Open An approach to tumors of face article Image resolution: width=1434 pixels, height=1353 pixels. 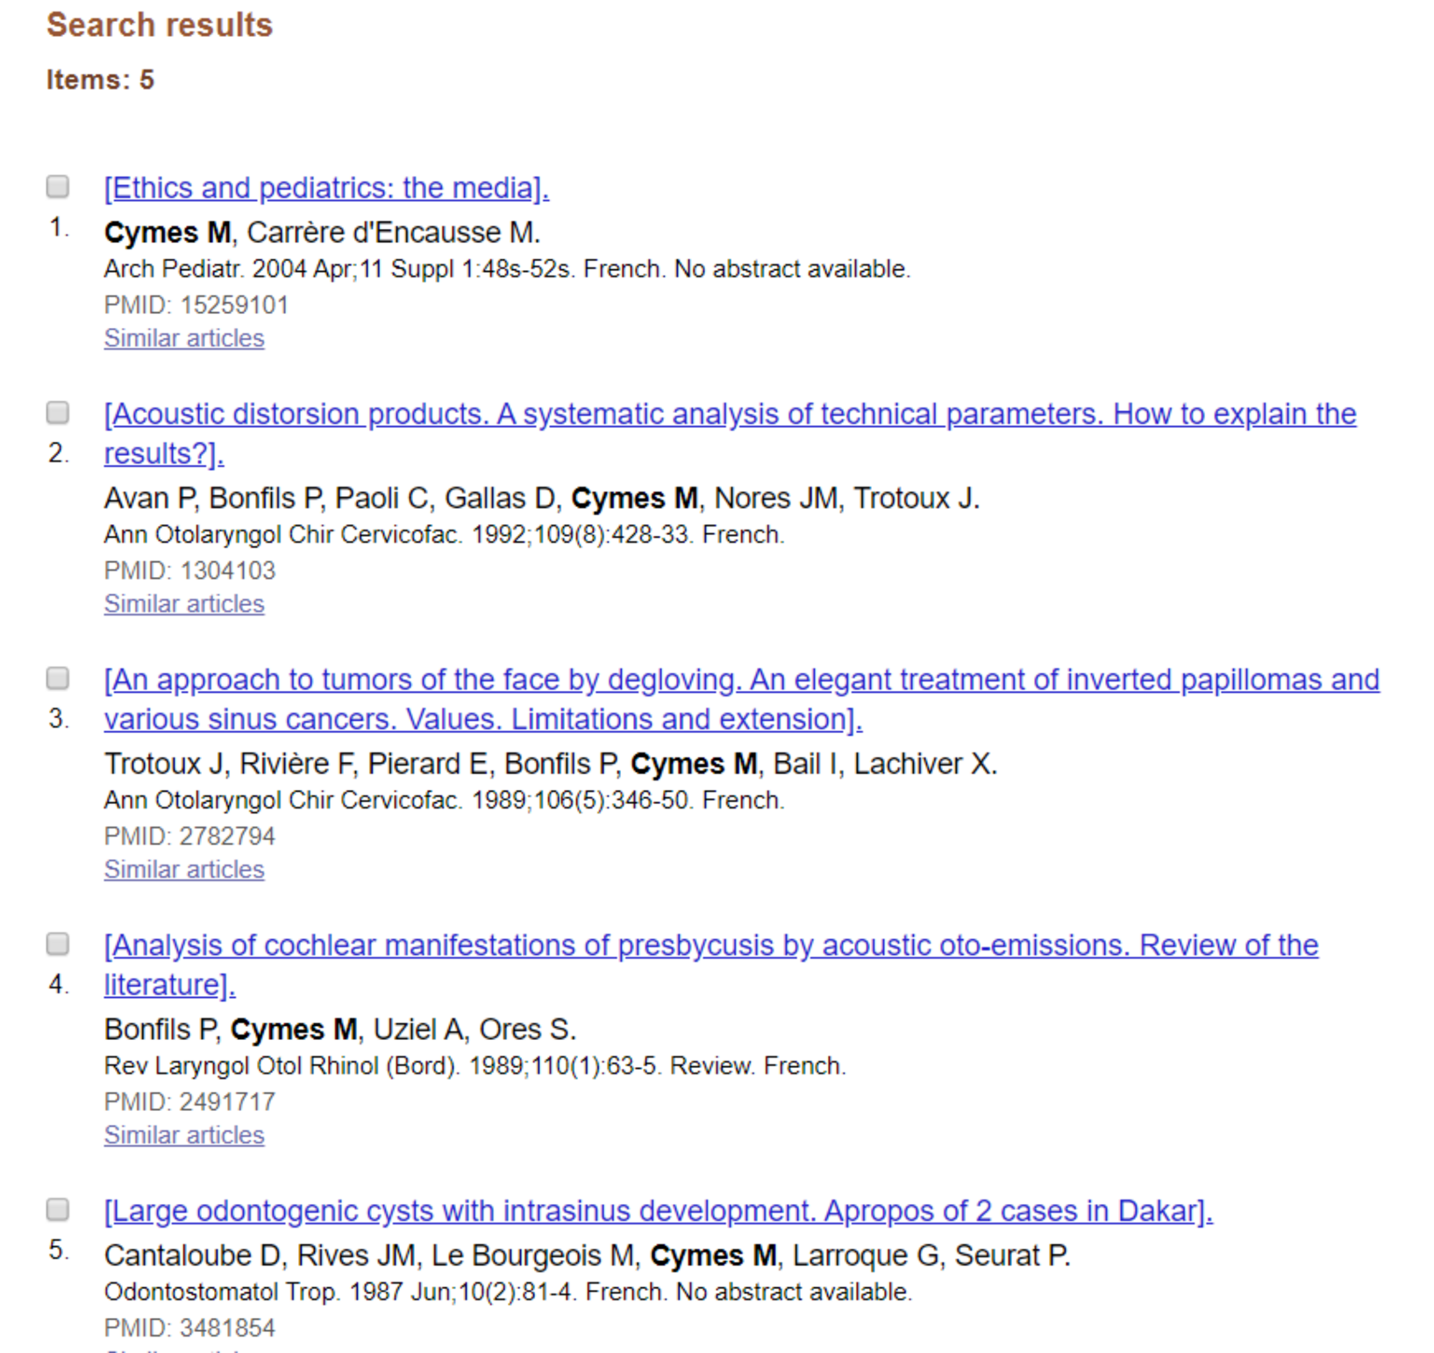pos(742,699)
